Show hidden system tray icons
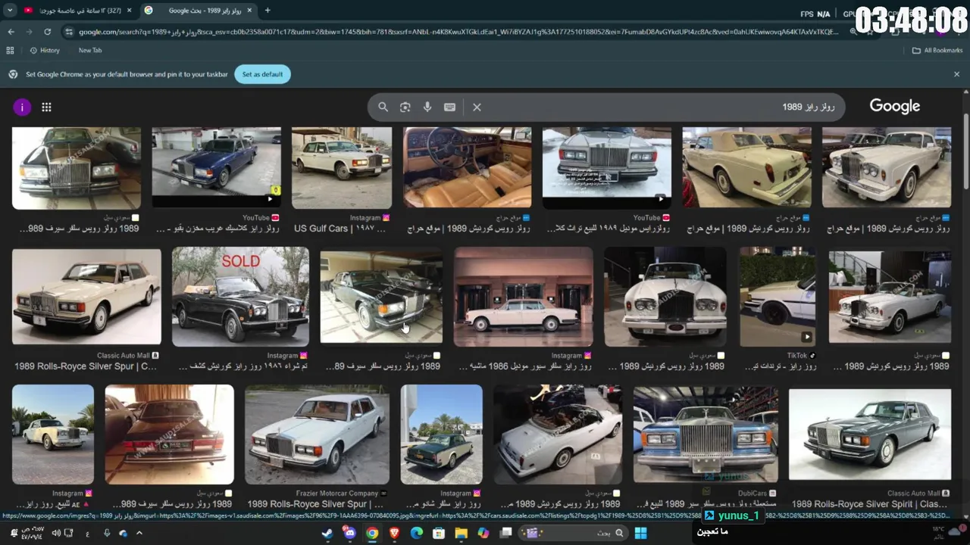Viewport: 970px width, 545px height. (x=139, y=533)
